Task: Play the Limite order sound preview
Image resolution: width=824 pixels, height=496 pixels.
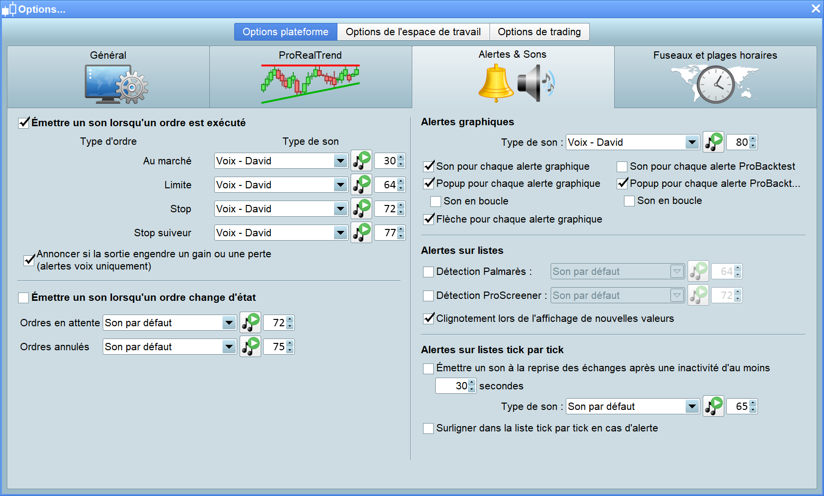Action: [361, 184]
